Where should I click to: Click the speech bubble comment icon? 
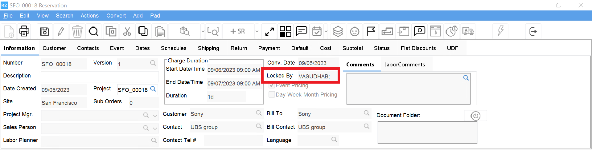(x=301, y=31)
